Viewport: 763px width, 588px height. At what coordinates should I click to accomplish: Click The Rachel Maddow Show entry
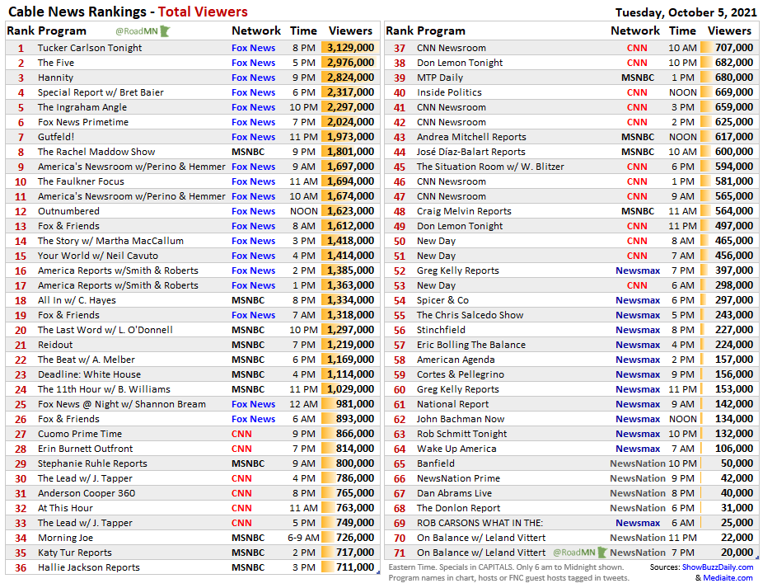[96, 152]
